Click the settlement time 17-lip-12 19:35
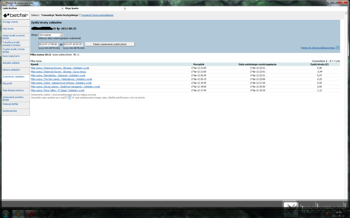The image size is (350, 218). pyautogui.click(x=258, y=91)
